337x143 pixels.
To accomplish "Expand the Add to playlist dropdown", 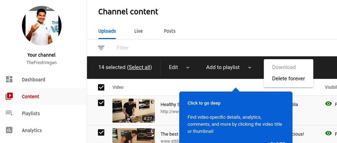I will point(229,67).
